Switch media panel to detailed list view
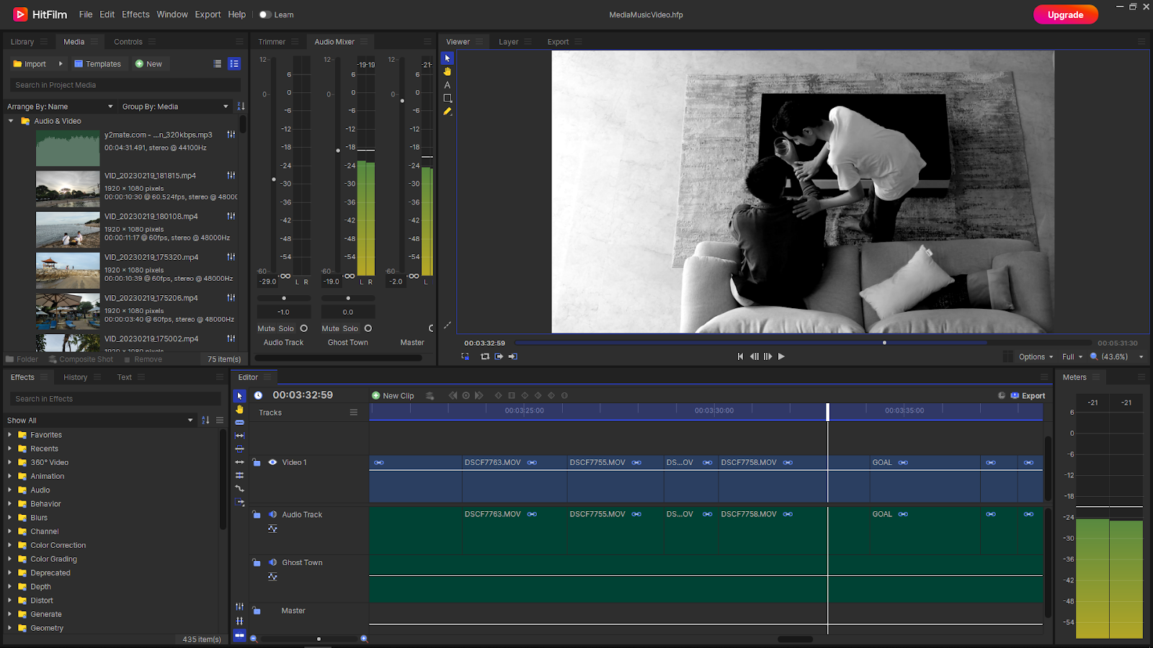 point(234,64)
